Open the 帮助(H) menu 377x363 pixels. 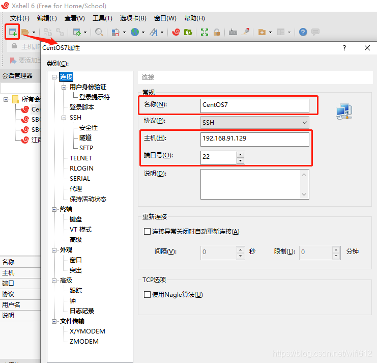[x=194, y=18]
